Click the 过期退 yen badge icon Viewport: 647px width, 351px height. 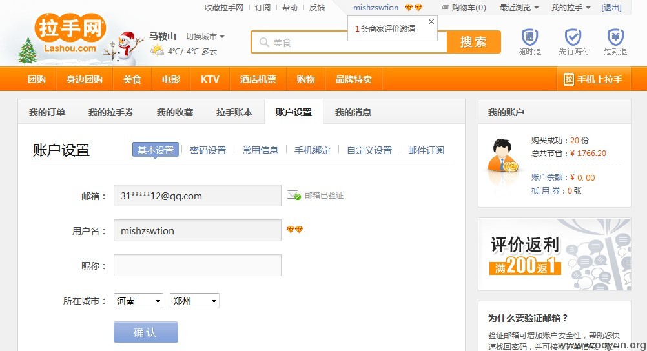pos(615,37)
